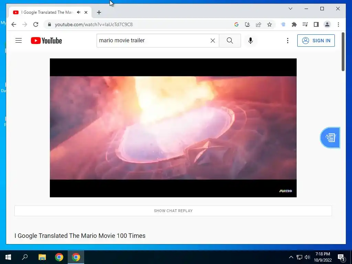Clear the search box text
The image size is (352, 264).
[212, 41]
